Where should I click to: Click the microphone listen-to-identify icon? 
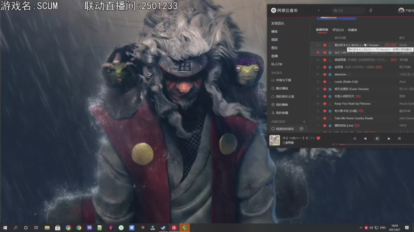(x=371, y=10)
